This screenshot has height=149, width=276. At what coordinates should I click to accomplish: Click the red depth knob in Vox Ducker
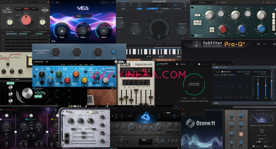tap(26, 20)
